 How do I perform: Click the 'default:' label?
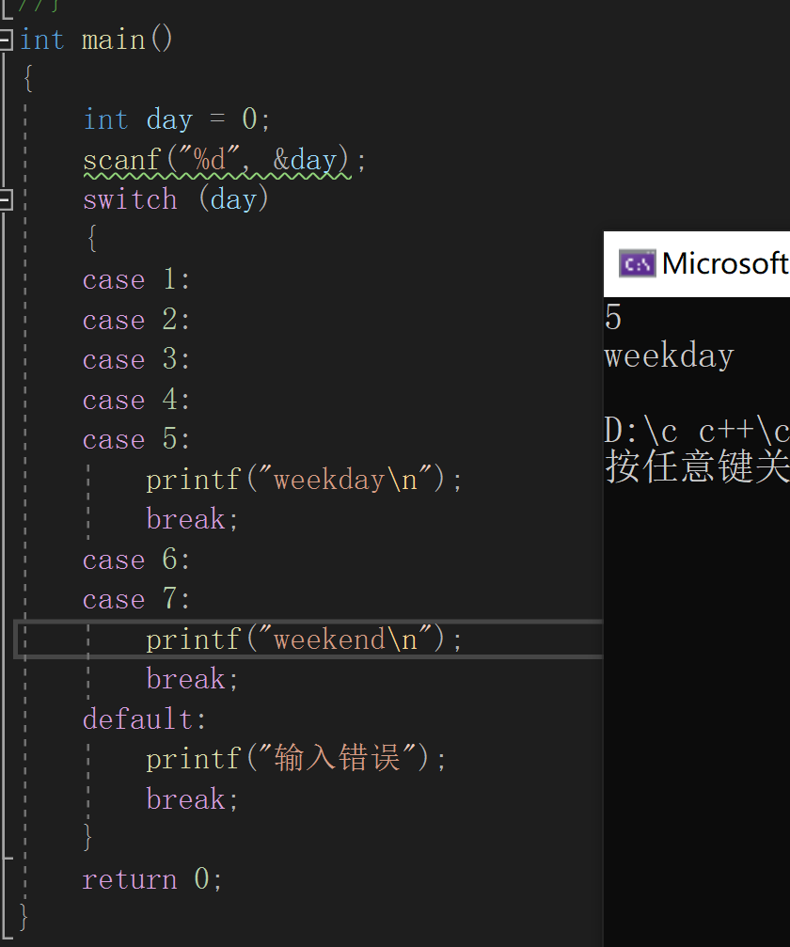(145, 718)
